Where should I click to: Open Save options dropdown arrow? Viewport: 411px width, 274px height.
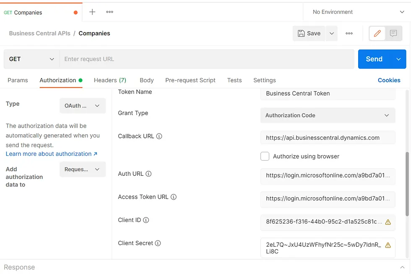click(x=332, y=33)
